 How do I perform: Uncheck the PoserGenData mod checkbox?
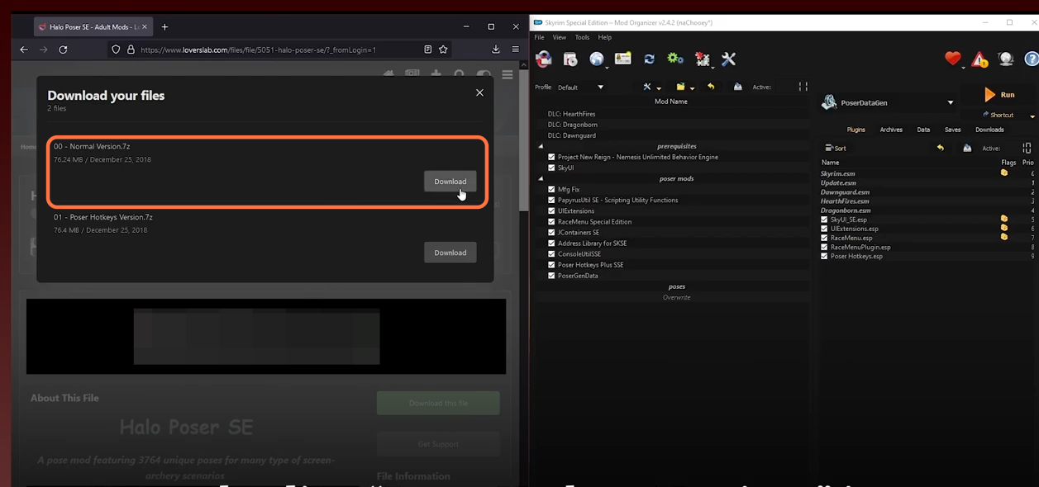tap(551, 276)
